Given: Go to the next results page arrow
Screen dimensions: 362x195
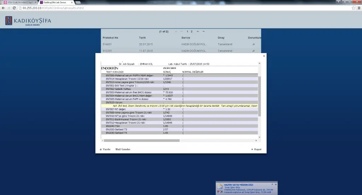Looking at the screenshot, I should [198, 32].
